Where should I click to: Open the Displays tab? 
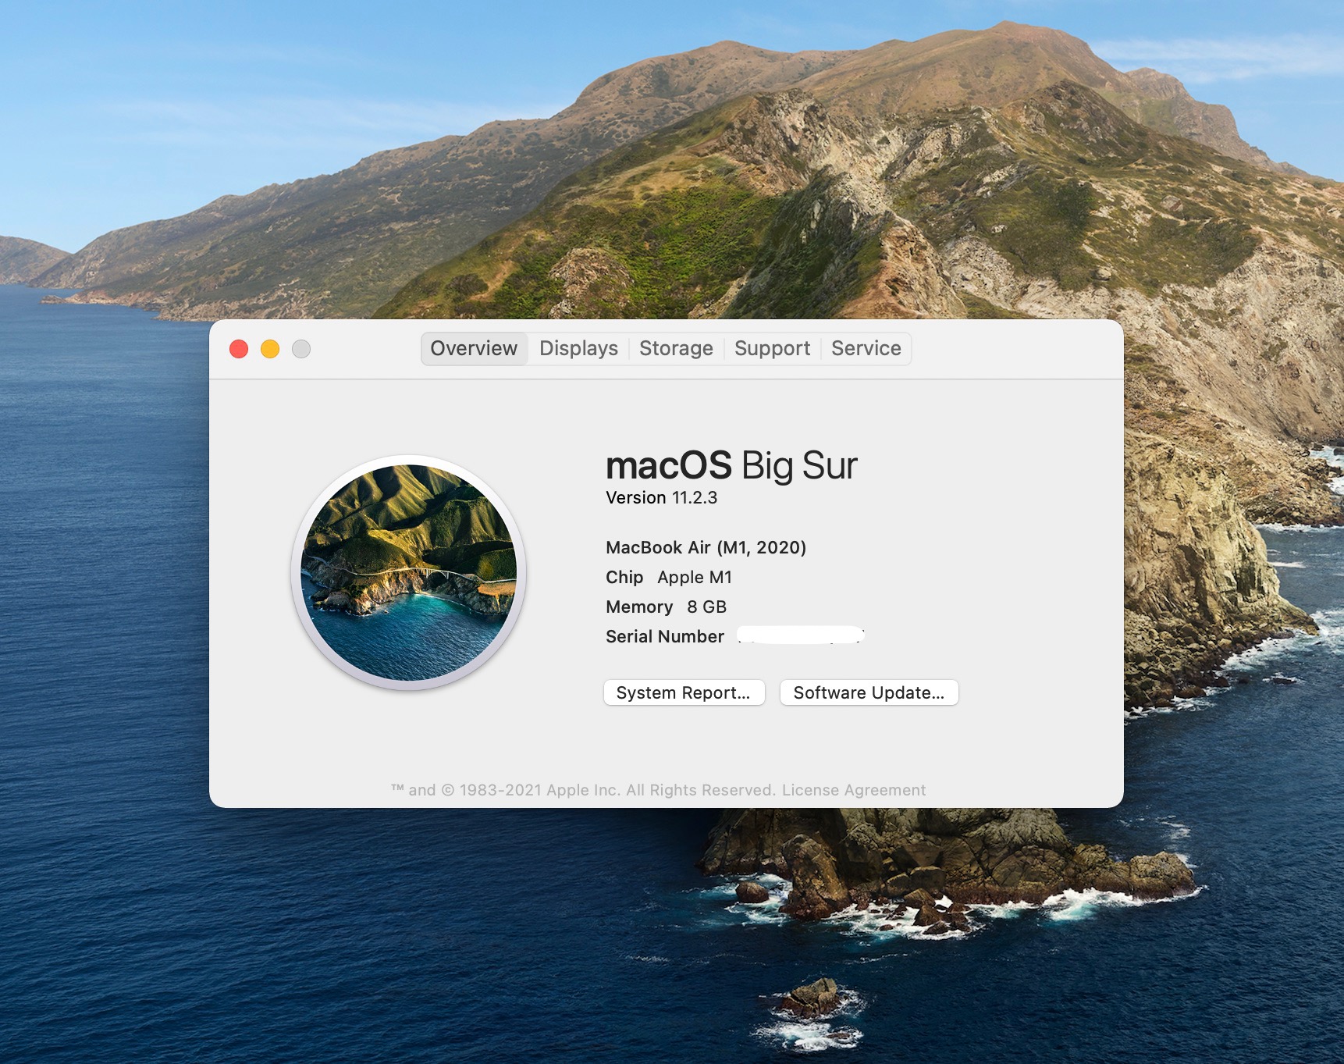tap(578, 348)
